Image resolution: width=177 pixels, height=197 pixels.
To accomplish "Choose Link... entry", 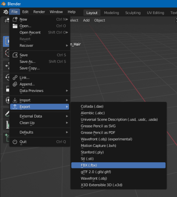I will pos(40,78).
